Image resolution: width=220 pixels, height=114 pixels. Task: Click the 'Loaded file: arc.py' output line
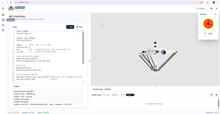click(x=23, y=96)
